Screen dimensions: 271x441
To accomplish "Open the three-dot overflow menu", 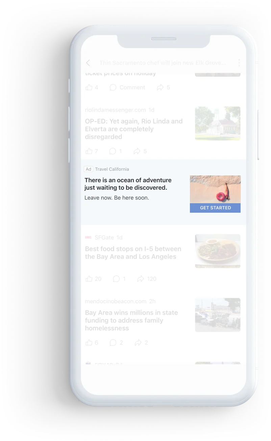I will click(239, 63).
